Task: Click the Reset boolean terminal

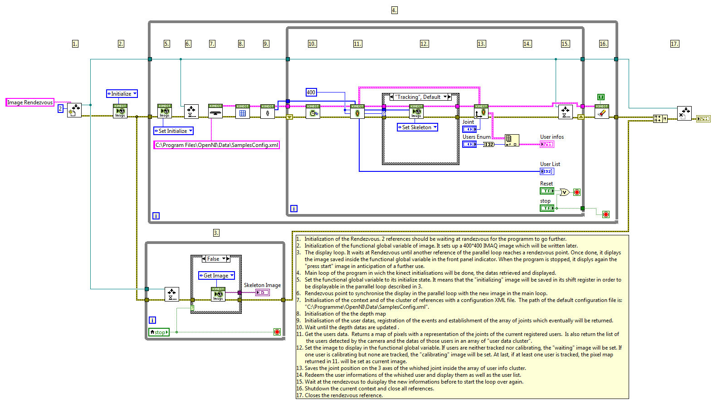Action: (x=547, y=191)
